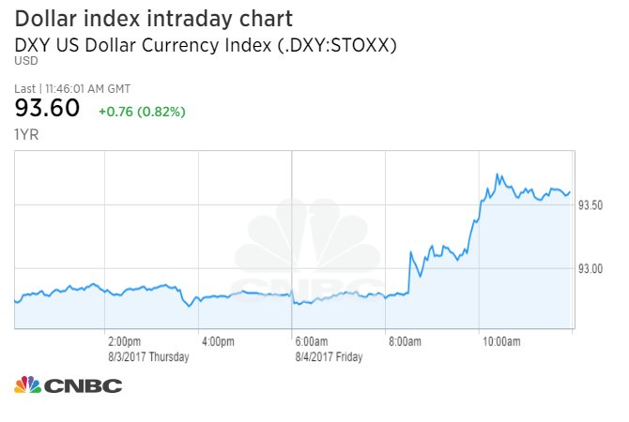
Task: Click the 8/3/2017 Thursday date label
Action: point(148,356)
